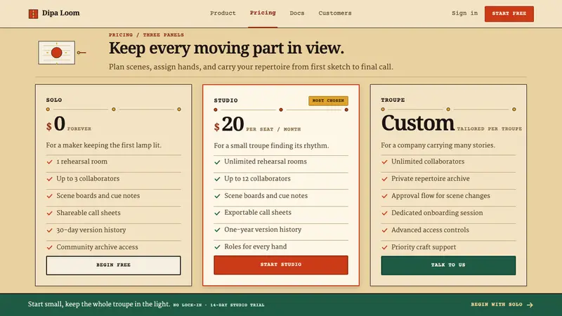Open the Product menu item
This screenshot has height=316, width=562.
click(223, 13)
